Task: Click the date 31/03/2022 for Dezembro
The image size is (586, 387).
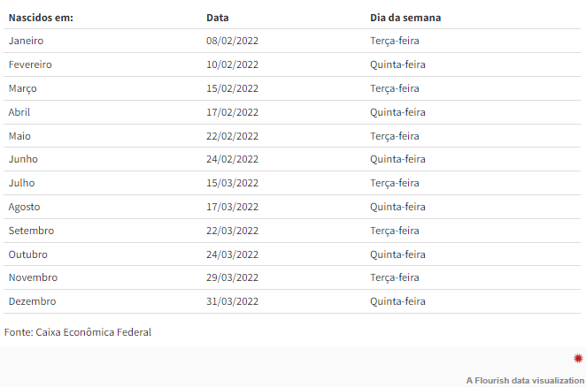Action: point(232,302)
